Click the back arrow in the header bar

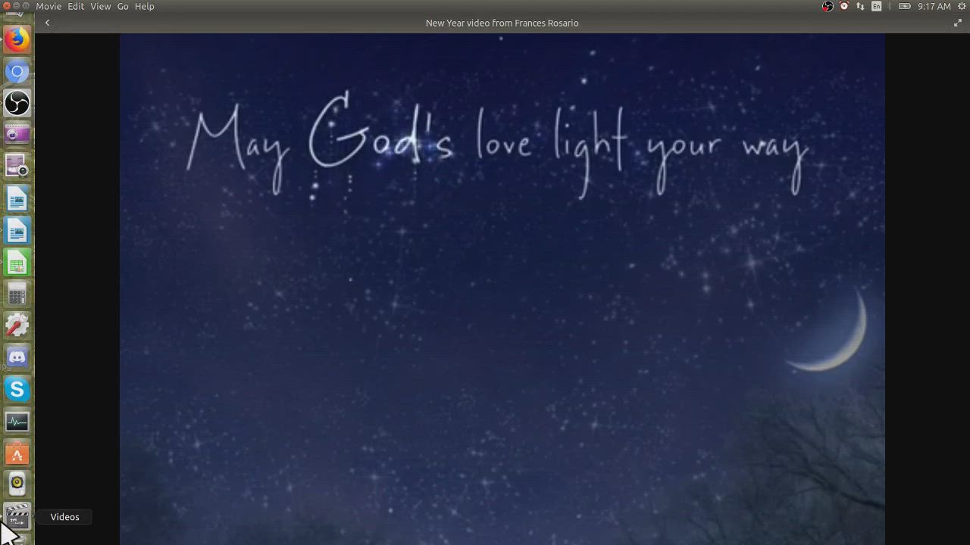click(x=47, y=23)
